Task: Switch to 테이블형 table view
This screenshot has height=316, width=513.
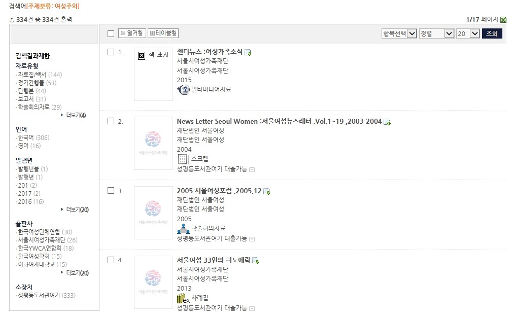Action: (x=163, y=33)
